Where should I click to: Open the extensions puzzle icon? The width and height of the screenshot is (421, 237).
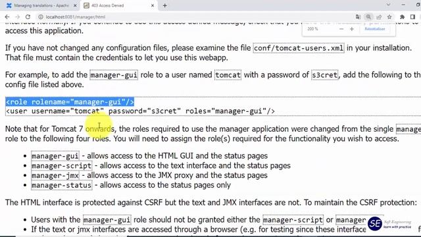tap(402, 17)
